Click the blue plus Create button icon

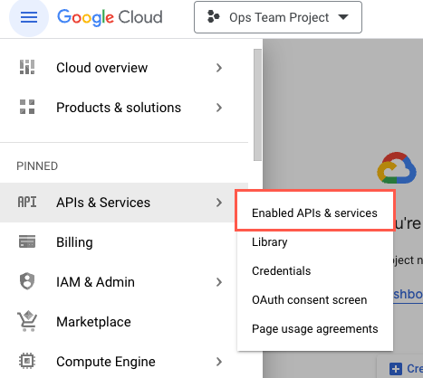pyautogui.click(x=396, y=369)
